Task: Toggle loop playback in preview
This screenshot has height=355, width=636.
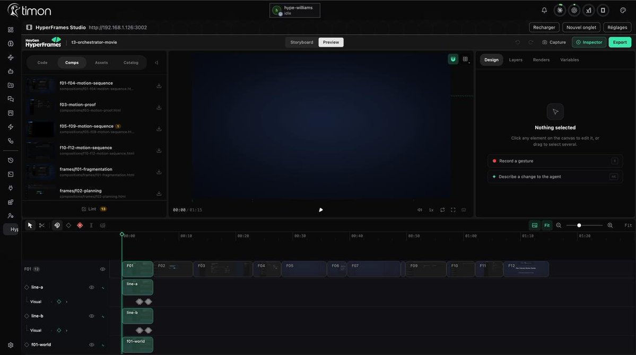Action: point(442,210)
